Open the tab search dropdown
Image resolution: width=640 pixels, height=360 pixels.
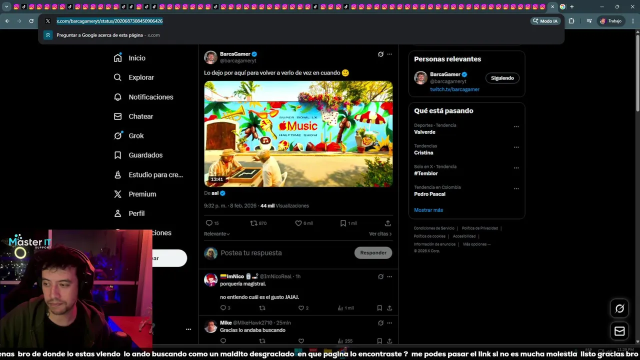6,7
